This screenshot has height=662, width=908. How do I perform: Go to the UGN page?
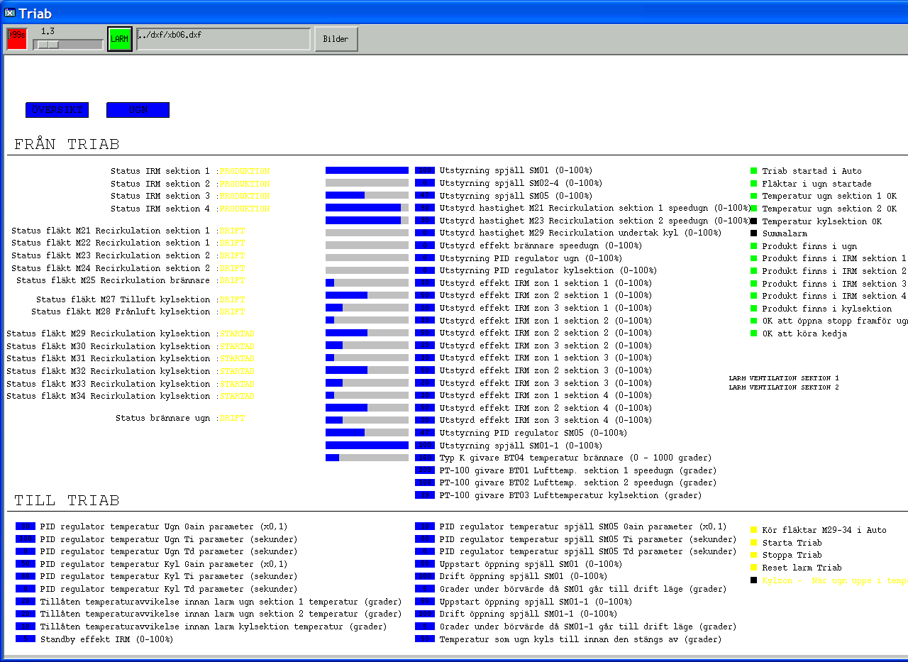(138, 110)
